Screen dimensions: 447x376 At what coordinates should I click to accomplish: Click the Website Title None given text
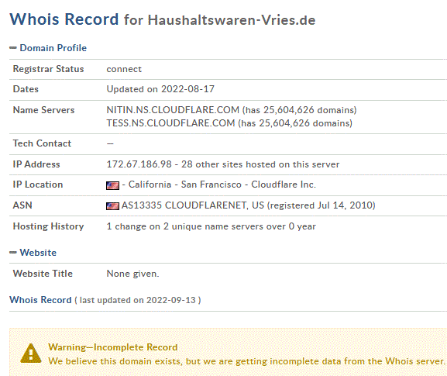(132, 274)
